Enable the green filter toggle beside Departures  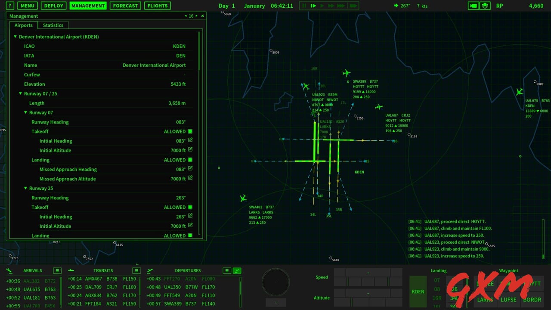coord(237,270)
